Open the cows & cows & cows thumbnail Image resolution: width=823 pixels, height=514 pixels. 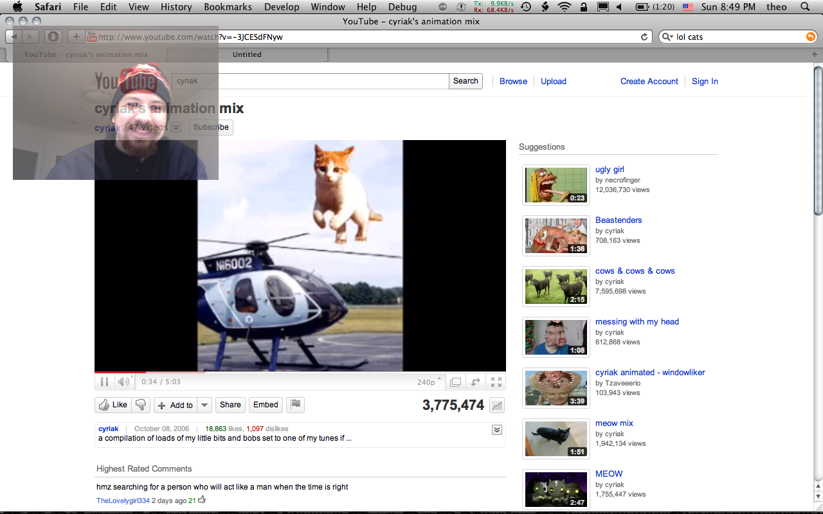556,287
